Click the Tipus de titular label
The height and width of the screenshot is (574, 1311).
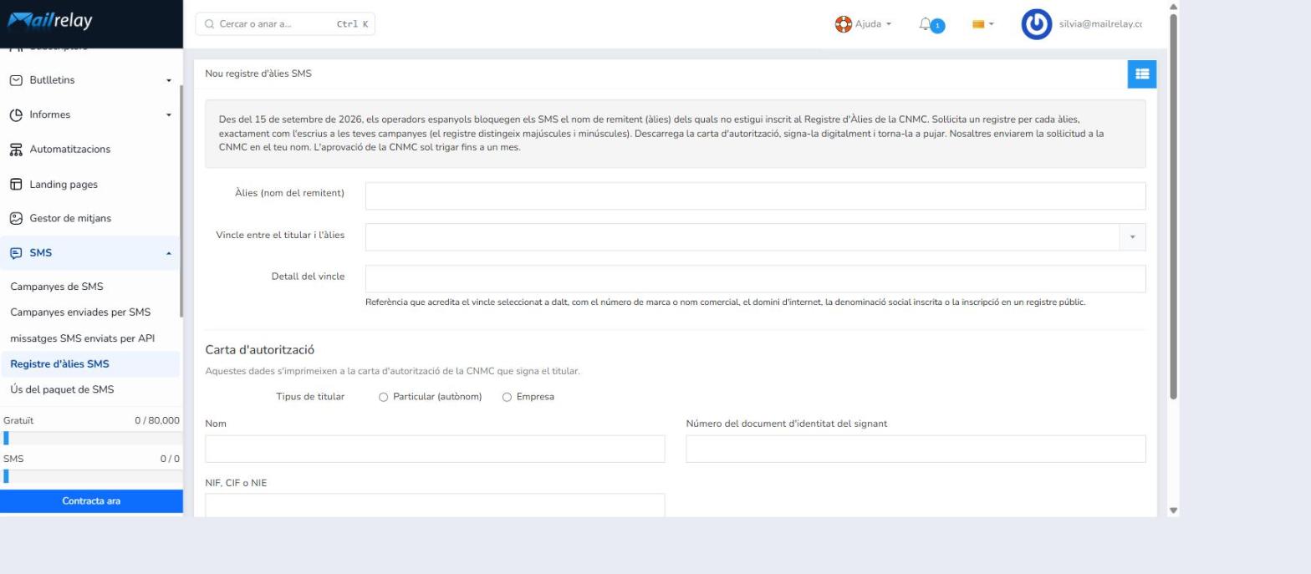310,397
